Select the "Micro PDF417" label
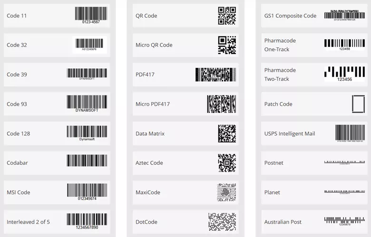The width and height of the screenshot is (371, 237). pyautogui.click(x=153, y=104)
